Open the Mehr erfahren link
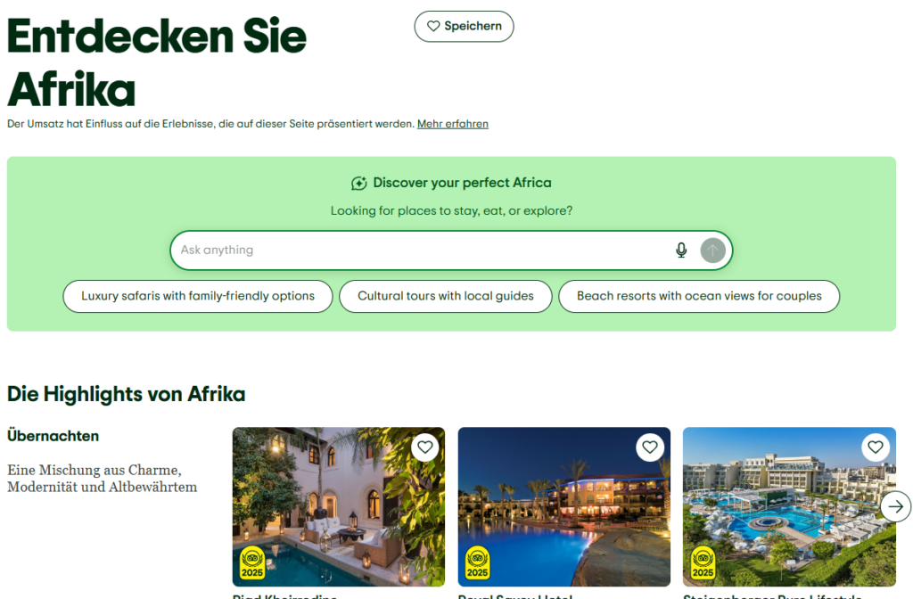The height and width of the screenshot is (599, 913). click(452, 124)
